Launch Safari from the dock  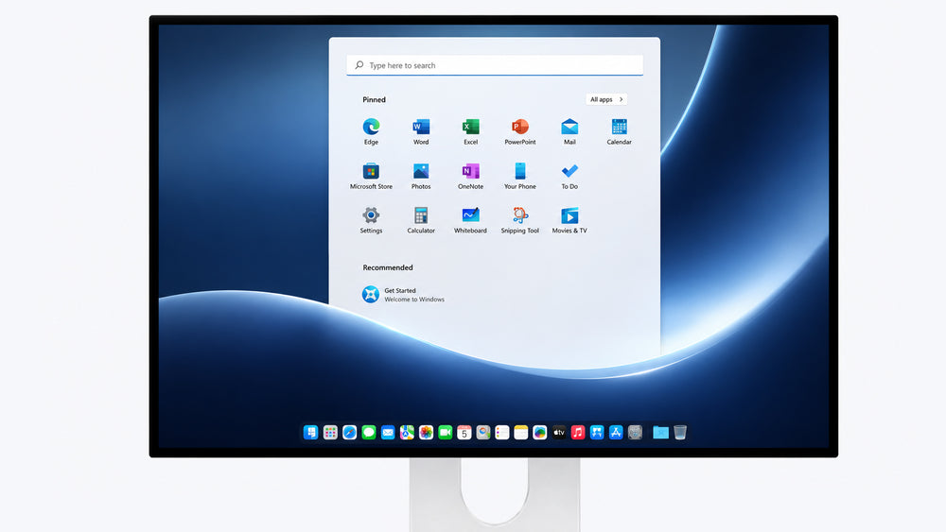[x=349, y=432]
